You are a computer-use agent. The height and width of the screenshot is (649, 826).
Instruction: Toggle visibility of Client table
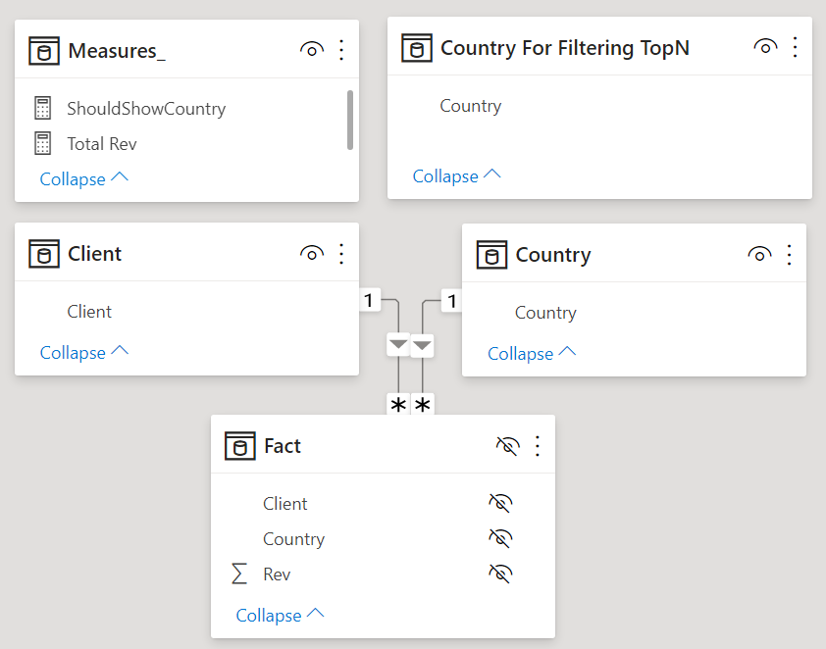[312, 254]
